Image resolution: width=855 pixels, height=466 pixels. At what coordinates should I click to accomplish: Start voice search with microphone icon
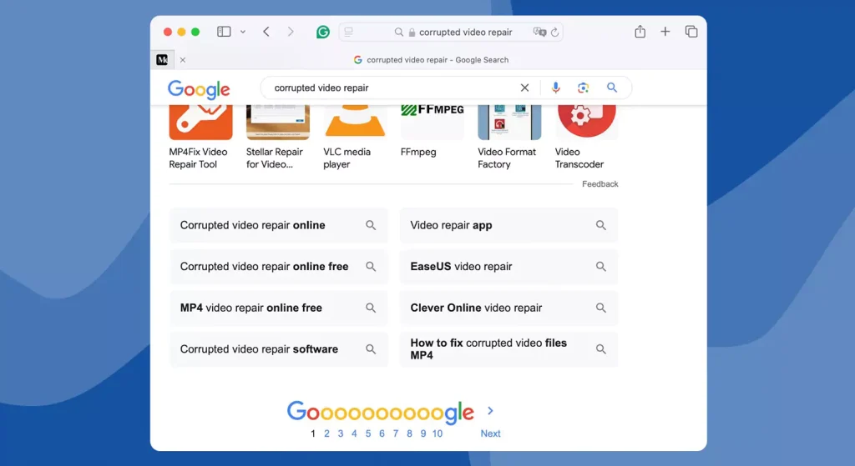(x=556, y=88)
